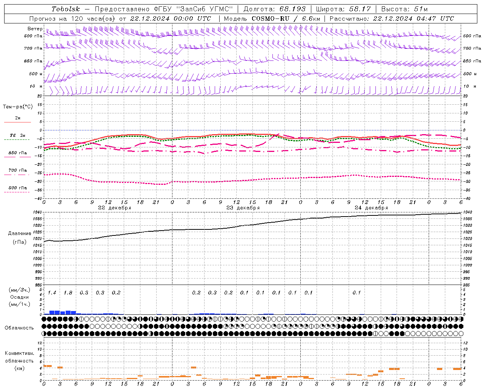483x387 pixels.
Task: Select the Высота: 51м elevation text
Action: 405,9
